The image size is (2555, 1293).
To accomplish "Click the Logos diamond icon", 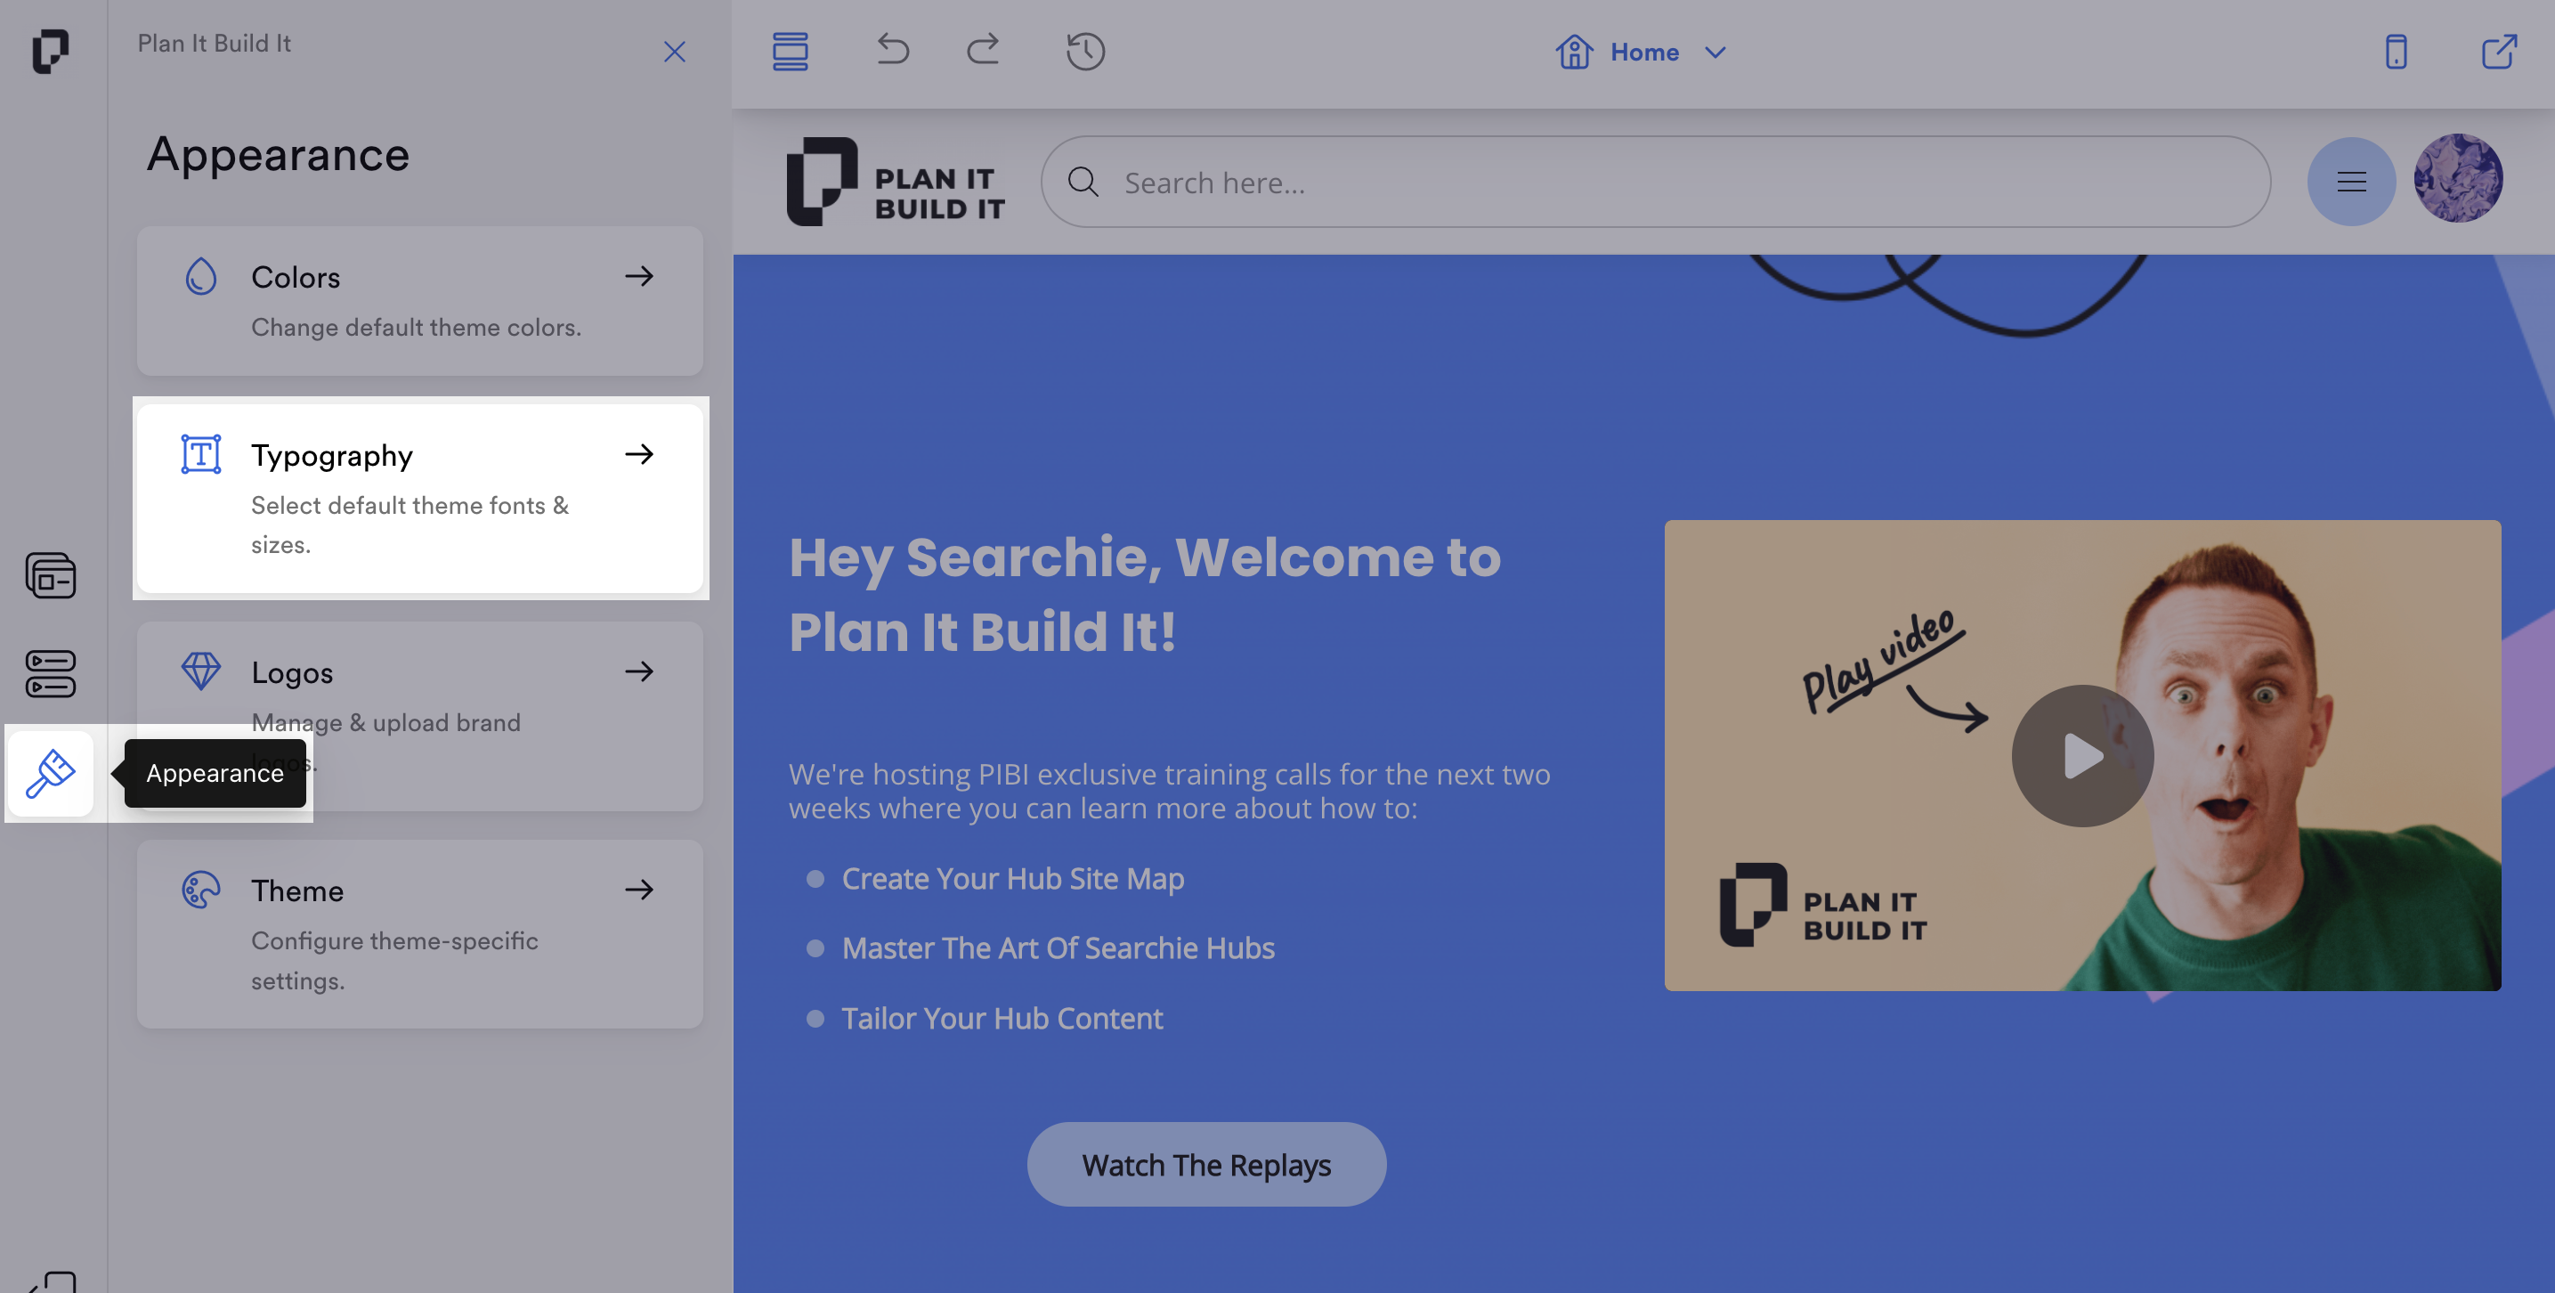I will click(x=200, y=671).
